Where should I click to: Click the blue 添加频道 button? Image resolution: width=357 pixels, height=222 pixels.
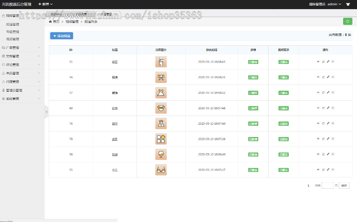coord(61,36)
